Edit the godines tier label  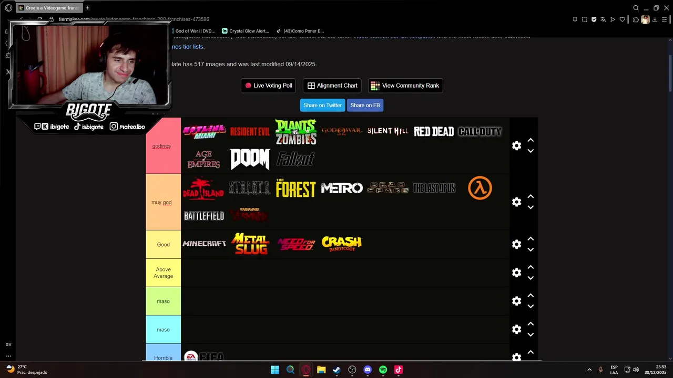tap(161, 146)
